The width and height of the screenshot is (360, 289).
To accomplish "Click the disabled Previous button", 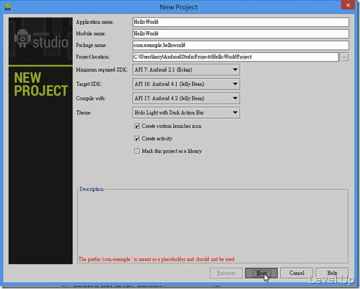I will click(226, 273).
